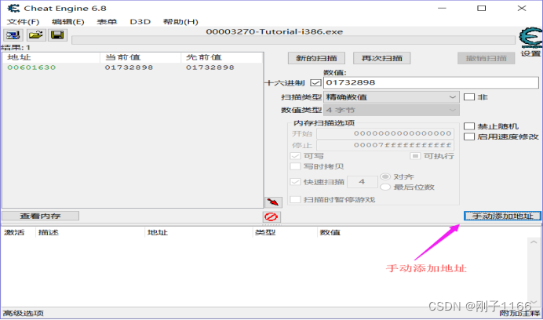Select the 最后位数 radio button
The image size is (543, 320).
pos(385,187)
